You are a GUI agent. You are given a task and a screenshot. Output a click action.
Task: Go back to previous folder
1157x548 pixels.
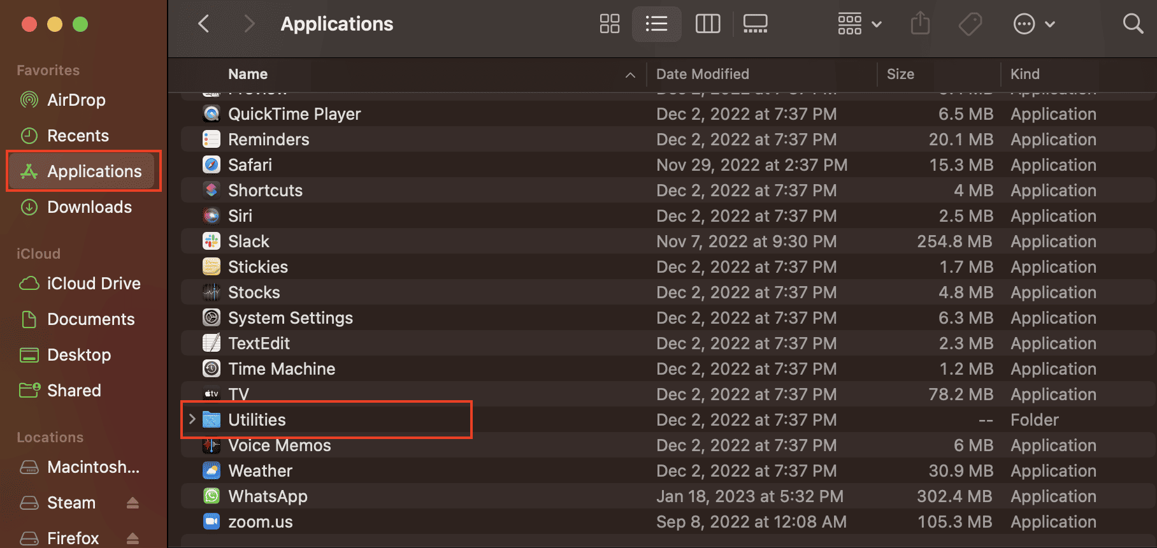click(x=204, y=24)
